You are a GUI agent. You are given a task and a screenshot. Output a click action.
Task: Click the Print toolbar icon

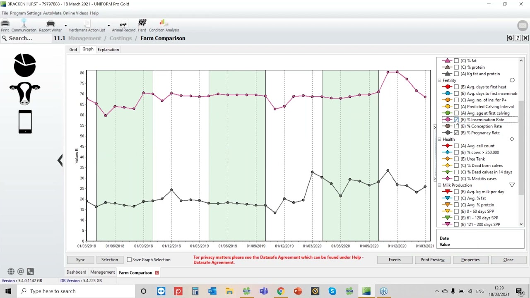click(x=5, y=26)
